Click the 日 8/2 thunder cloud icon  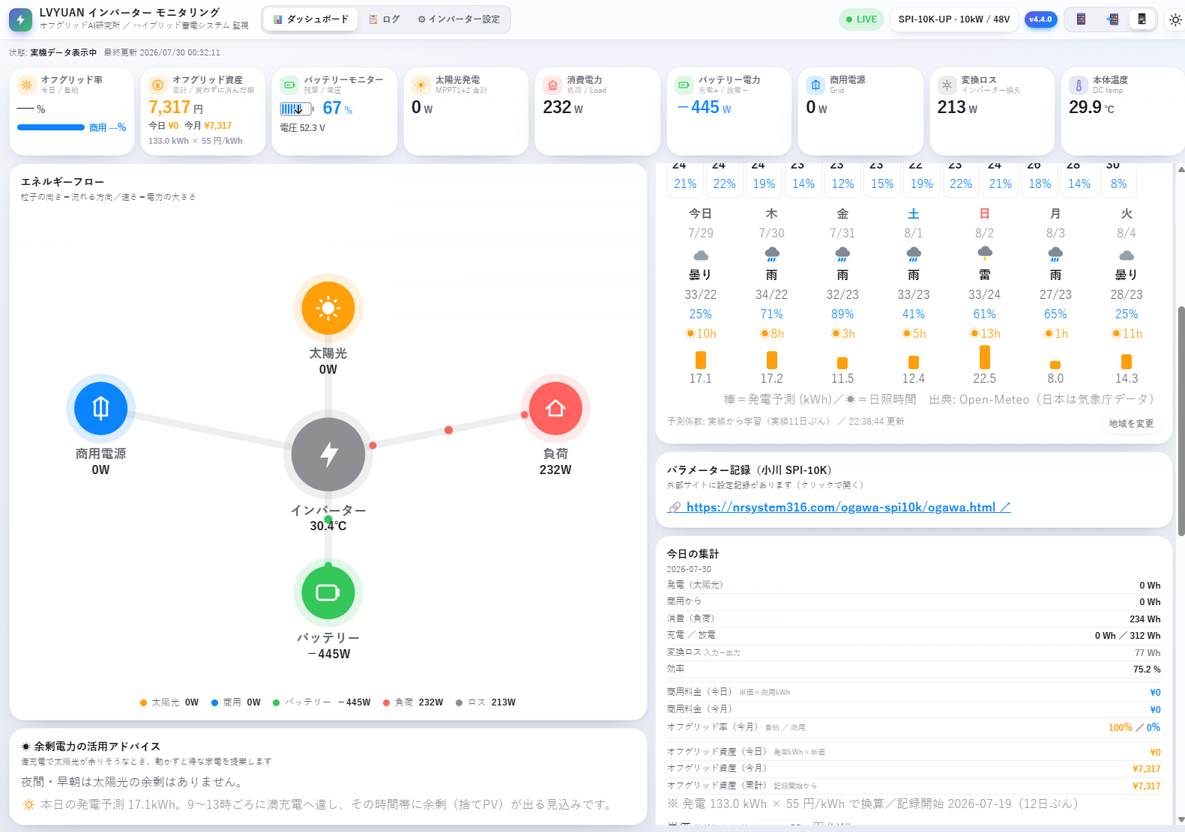(985, 254)
